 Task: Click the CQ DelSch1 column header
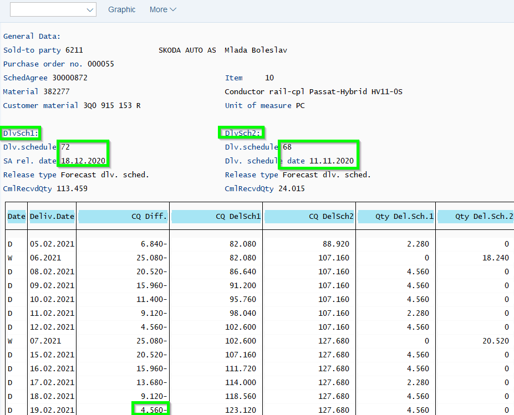pos(216,217)
